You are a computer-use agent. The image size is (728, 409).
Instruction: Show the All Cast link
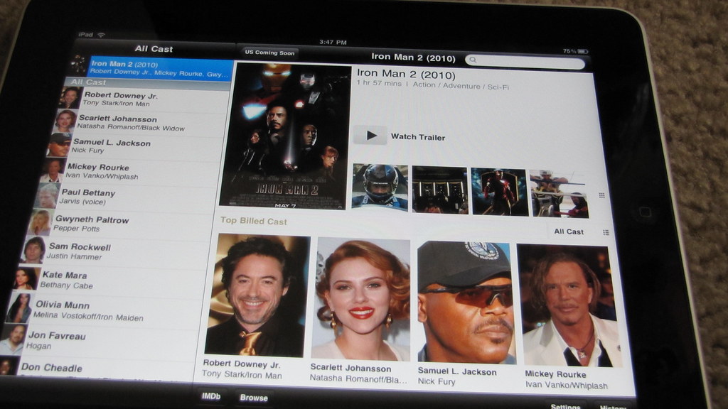(x=569, y=231)
